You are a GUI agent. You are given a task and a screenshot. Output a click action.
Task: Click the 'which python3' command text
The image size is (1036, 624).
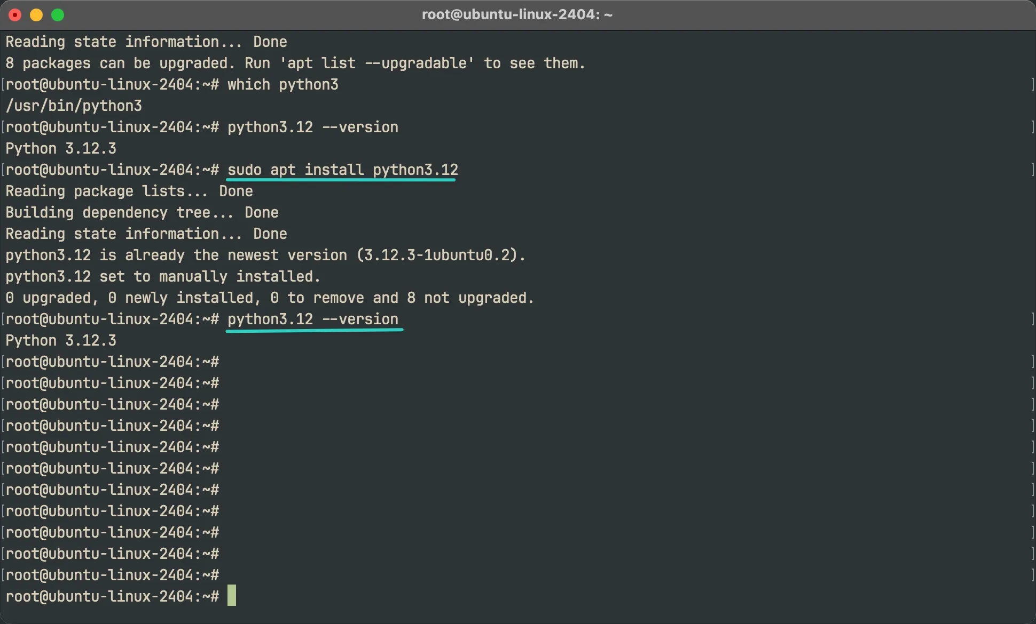pos(282,84)
